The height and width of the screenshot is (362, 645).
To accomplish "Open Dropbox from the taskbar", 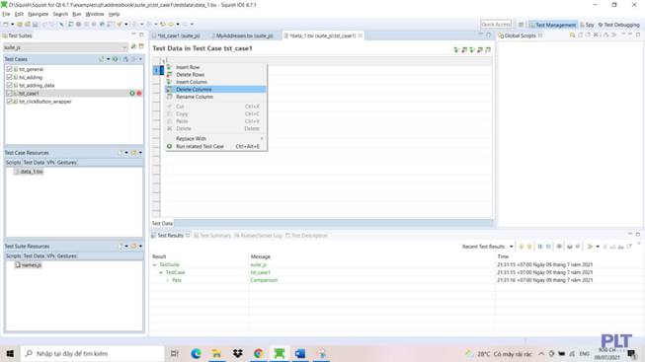I will 238,353.
